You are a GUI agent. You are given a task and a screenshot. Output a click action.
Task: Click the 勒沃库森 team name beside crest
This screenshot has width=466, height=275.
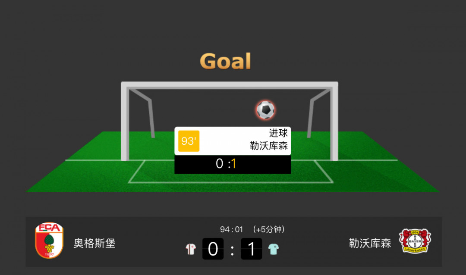click(x=370, y=243)
